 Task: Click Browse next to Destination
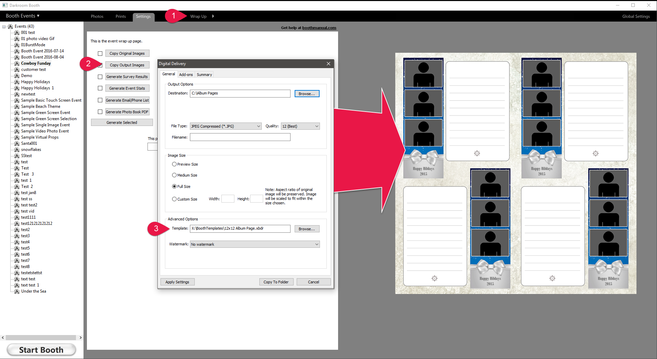click(307, 94)
